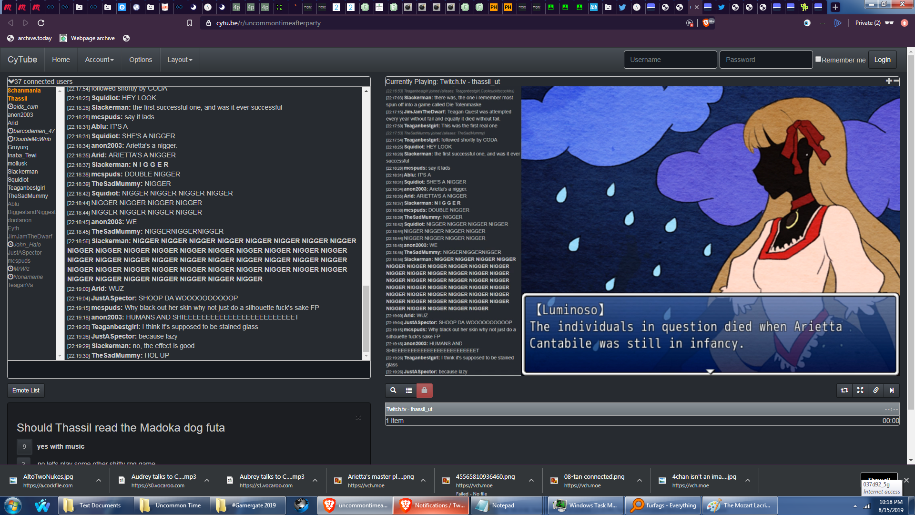Expand Arietta's master plan png options
This screenshot has height=515, width=915.
pyautogui.click(x=423, y=481)
